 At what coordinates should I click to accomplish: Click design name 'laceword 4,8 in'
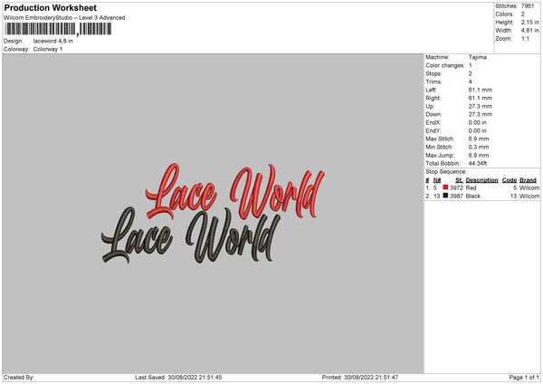pyautogui.click(x=53, y=41)
